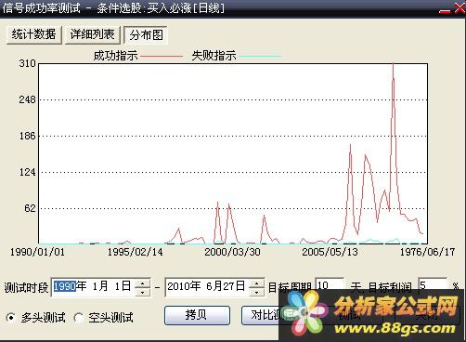Click the cyan 失败指示 legend line

260,57
